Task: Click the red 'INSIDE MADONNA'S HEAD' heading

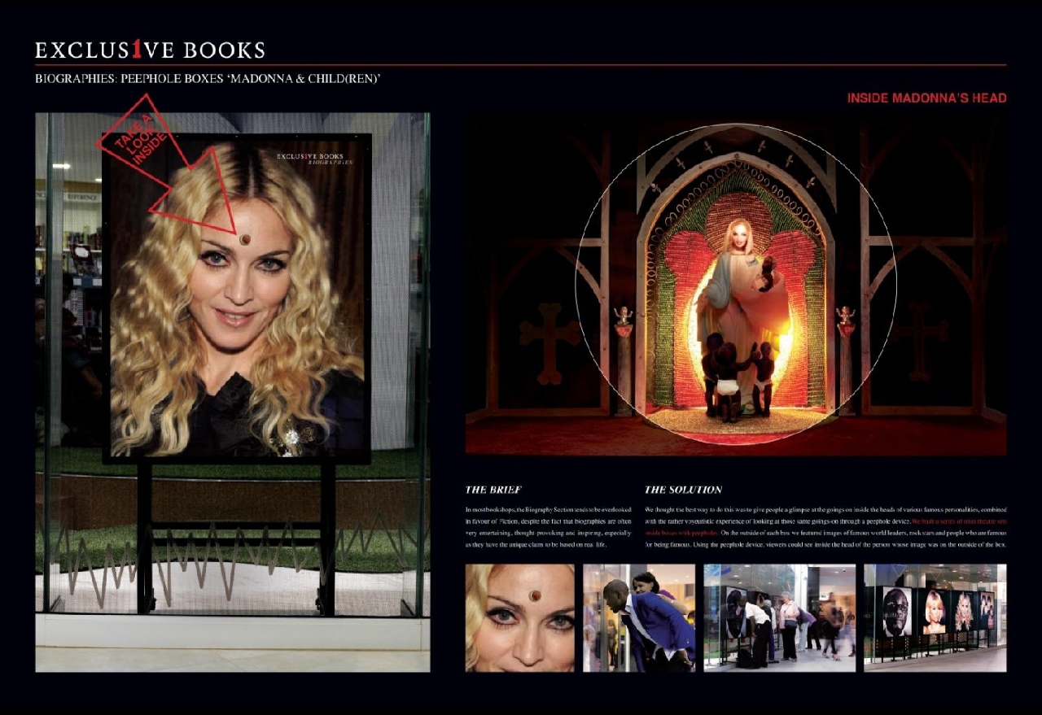Action: [926, 98]
